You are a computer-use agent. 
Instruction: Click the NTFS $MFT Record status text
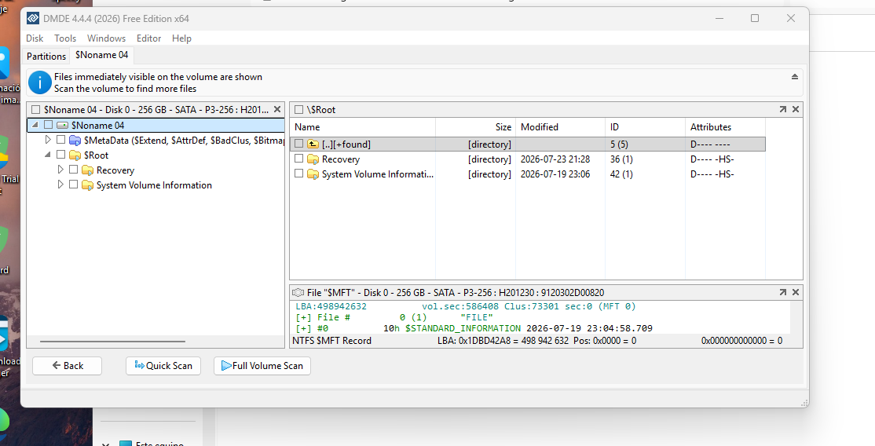(331, 341)
